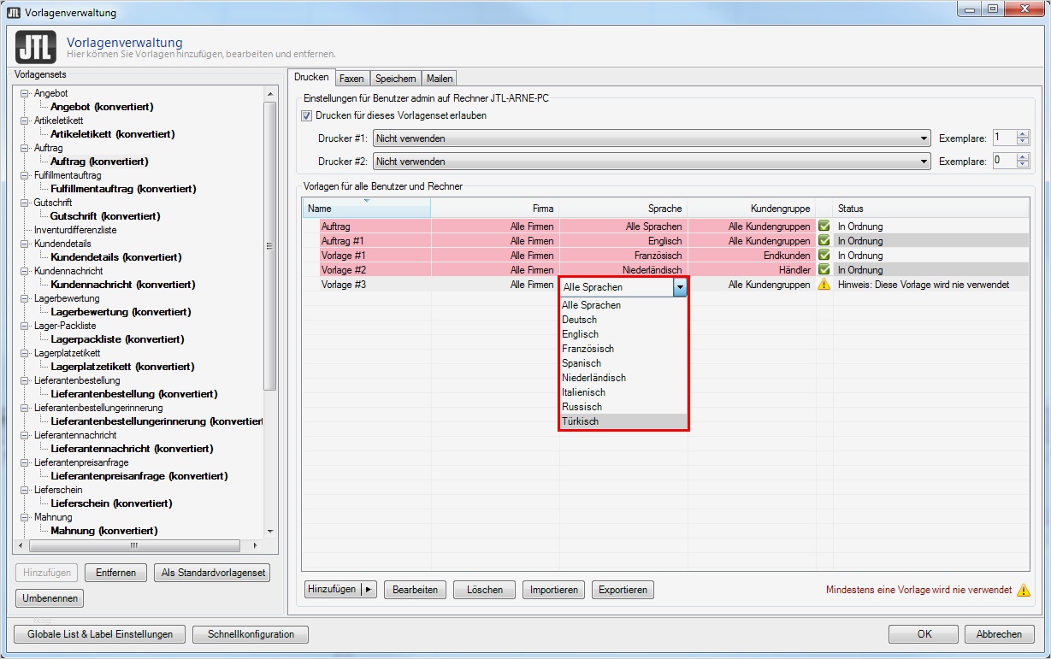Choose Französisch from the language list
The height and width of the screenshot is (659, 1051).
(x=623, y=349)
